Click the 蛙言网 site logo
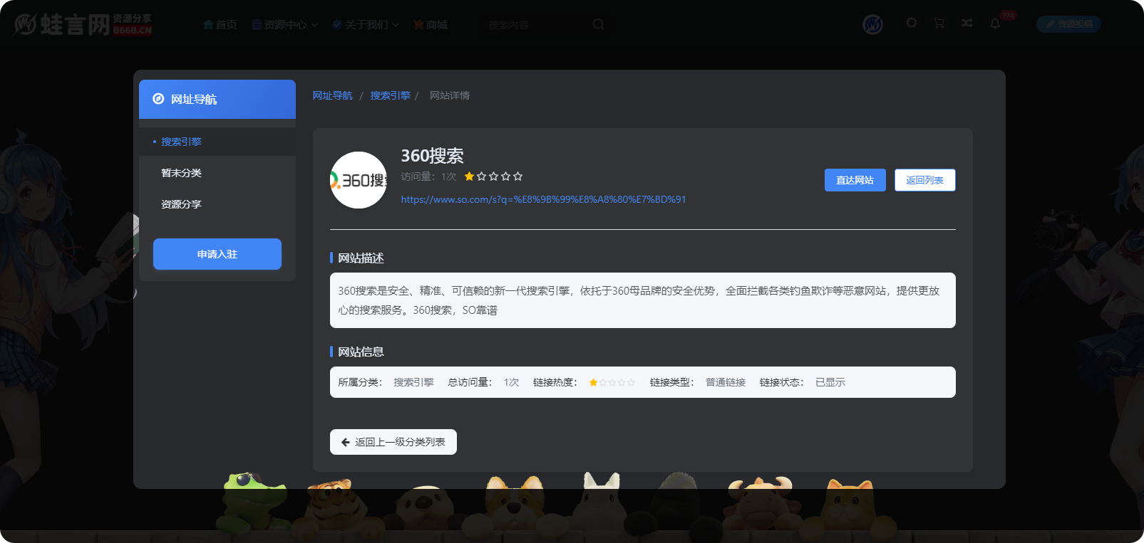 click(83, 24)
